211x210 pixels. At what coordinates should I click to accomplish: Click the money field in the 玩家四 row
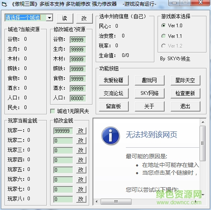coord(63,160)
